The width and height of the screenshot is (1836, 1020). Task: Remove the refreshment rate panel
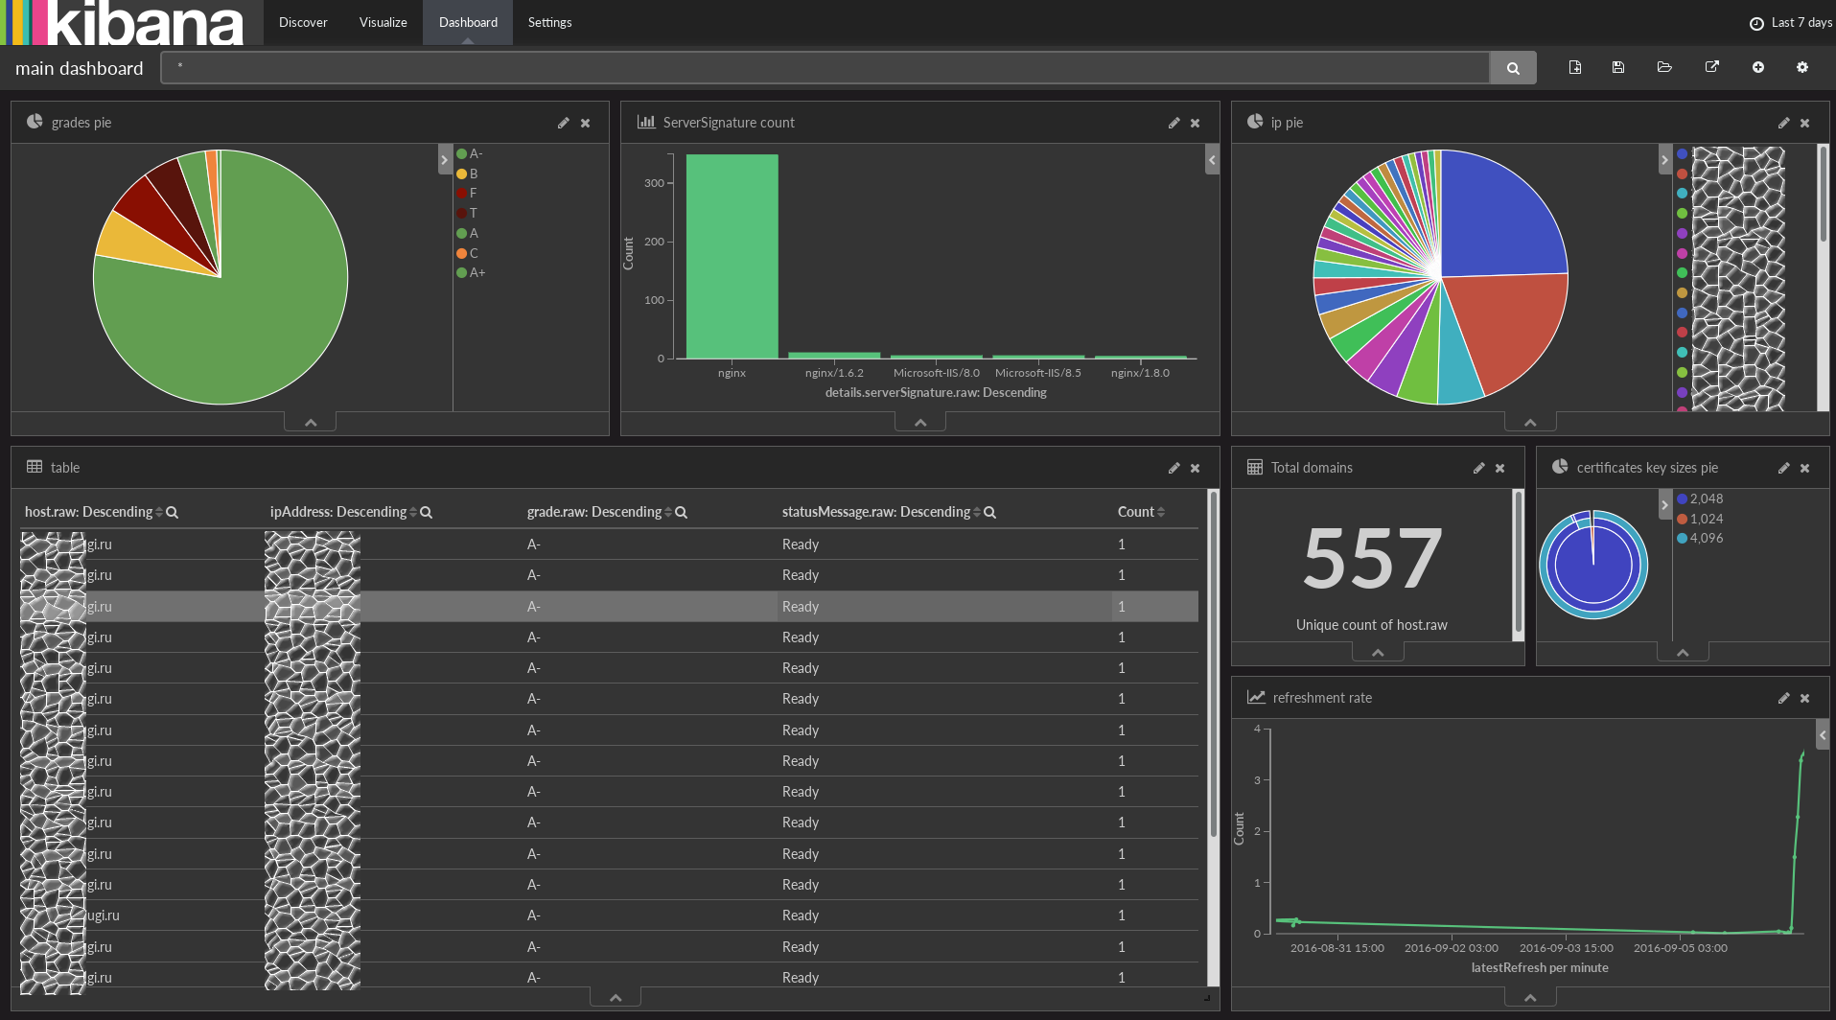click(1805, 698)
